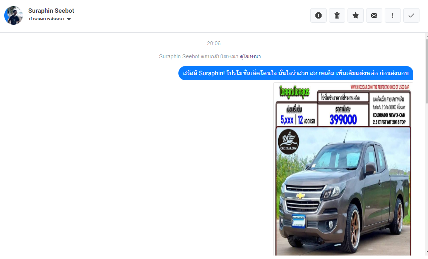
Task: Open Suraphin Seebot name in header
Action: click(x=51, y=11)
